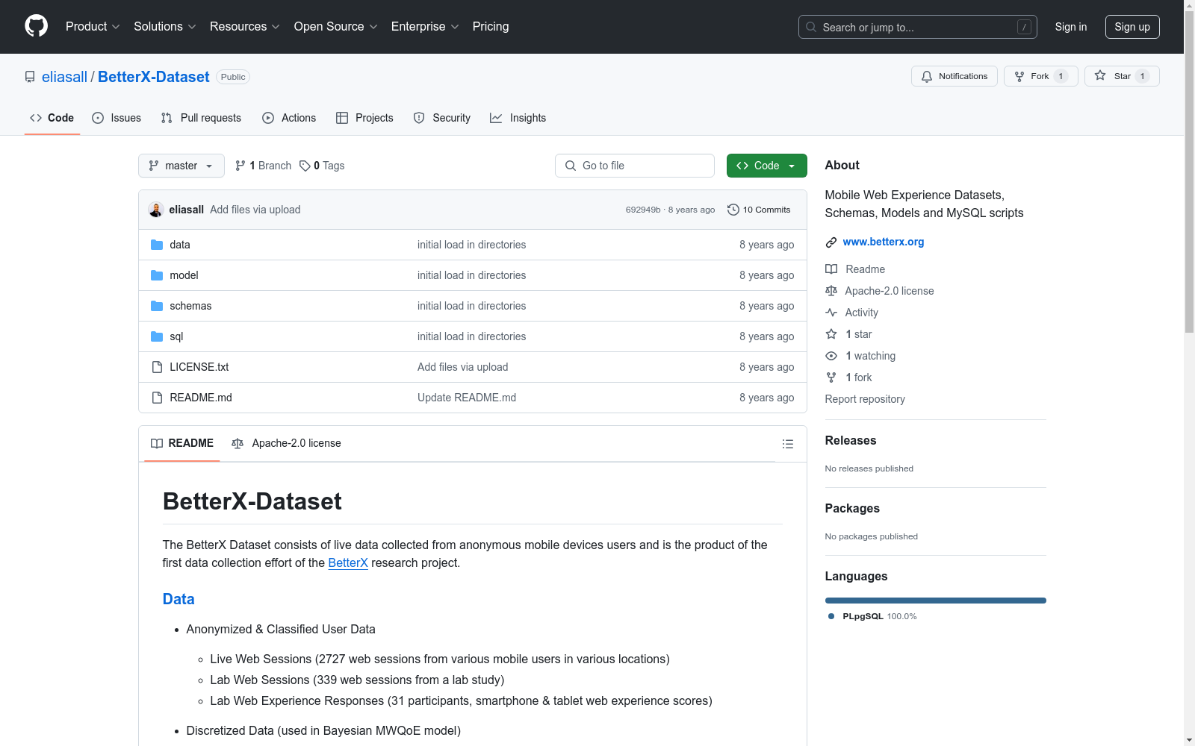The image size is (1195, 746).
Task: Click the model folder icon
Action: pos(157,275)
